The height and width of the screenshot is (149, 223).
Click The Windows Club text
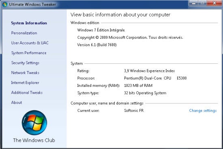tap(34, 140)
